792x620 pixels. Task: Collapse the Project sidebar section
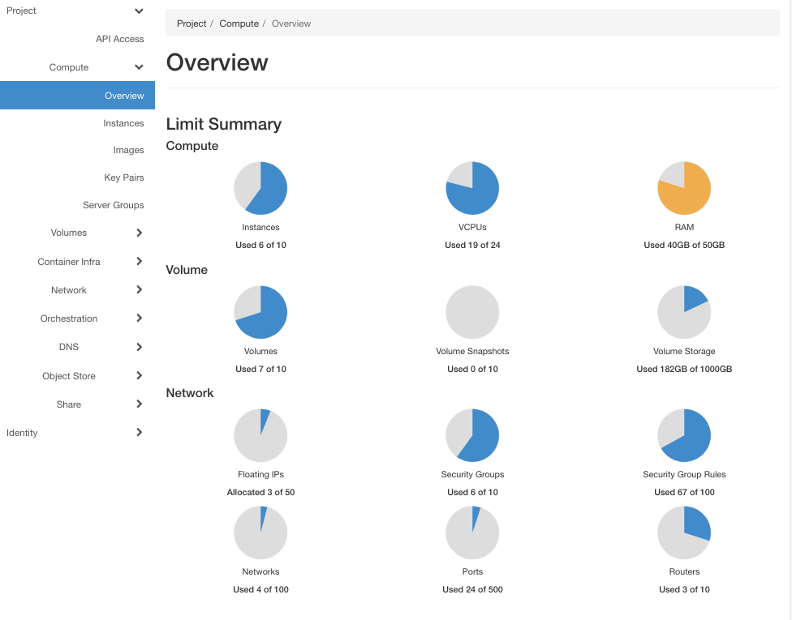click(x=139, y=11)
